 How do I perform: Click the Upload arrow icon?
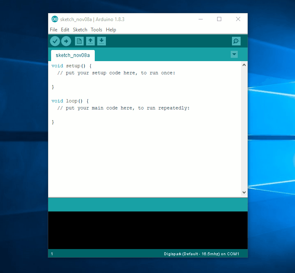pyautogui.click(x=66, y=41)
